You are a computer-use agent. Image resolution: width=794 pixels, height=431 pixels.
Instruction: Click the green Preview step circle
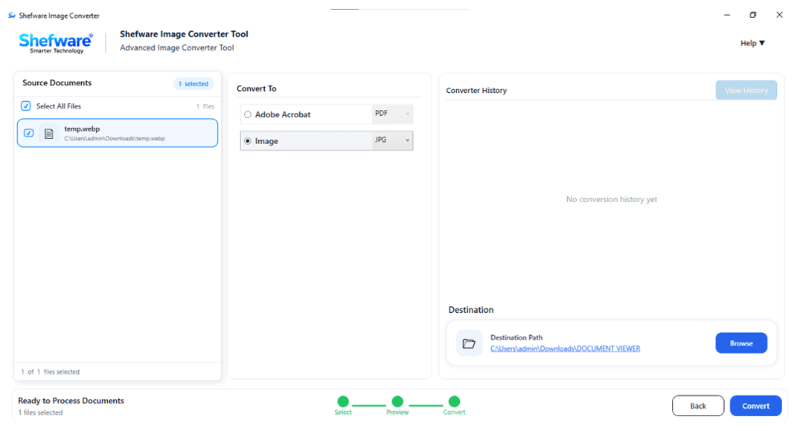pos(397,402)
